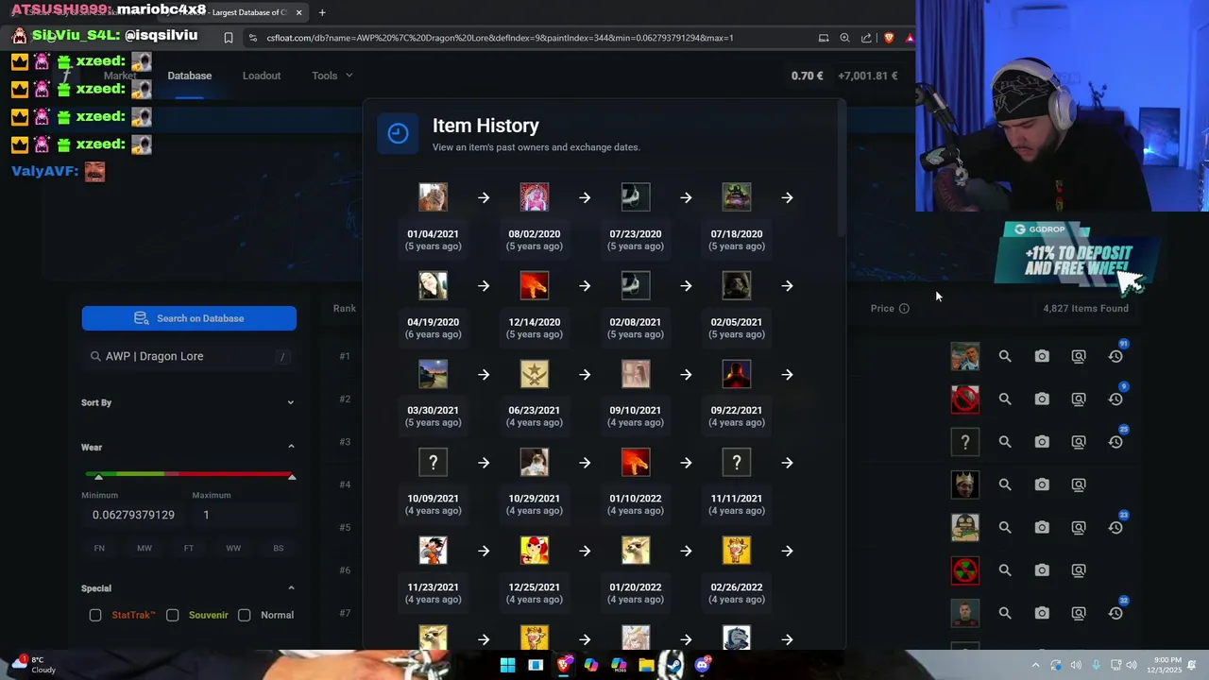Click the clock icon beside Item History title
This screenshot has width=1209, height=680.
(x=398, y=134)
